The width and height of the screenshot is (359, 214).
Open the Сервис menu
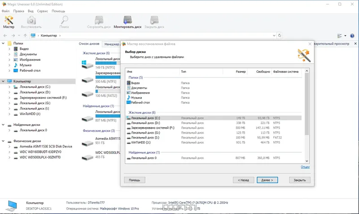[x=42, y=11]
